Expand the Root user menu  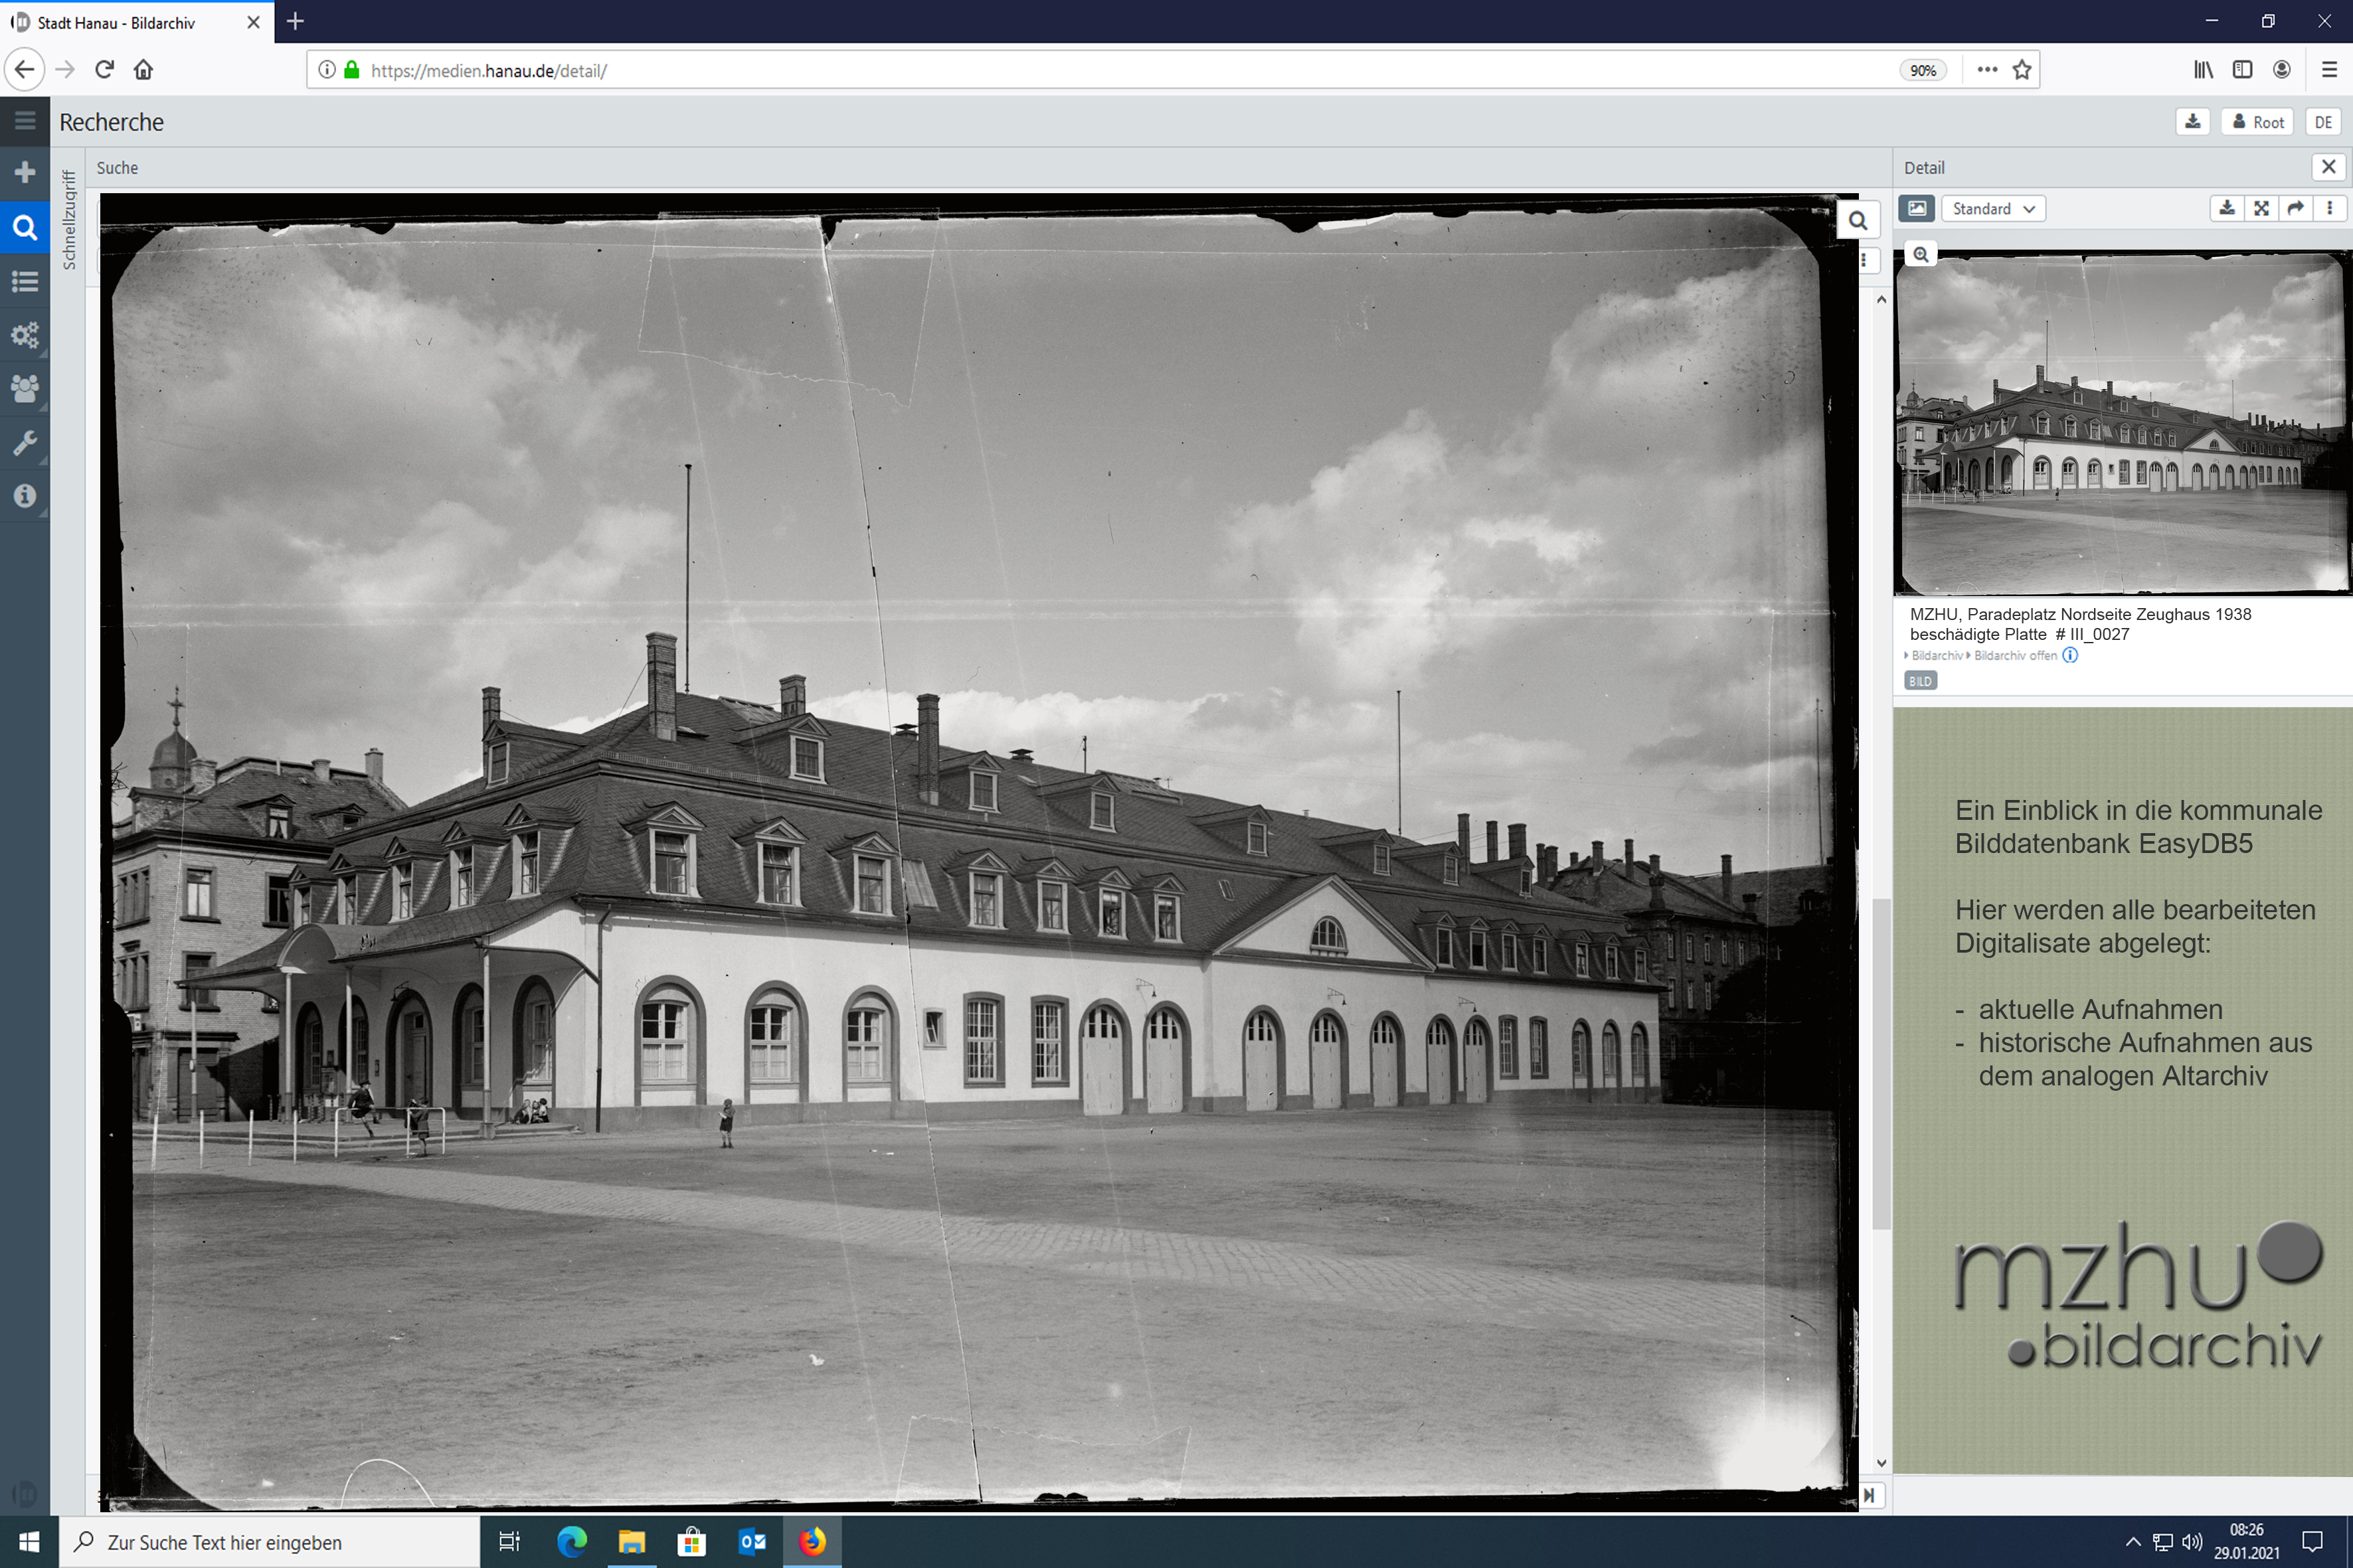coord(2258,122)
